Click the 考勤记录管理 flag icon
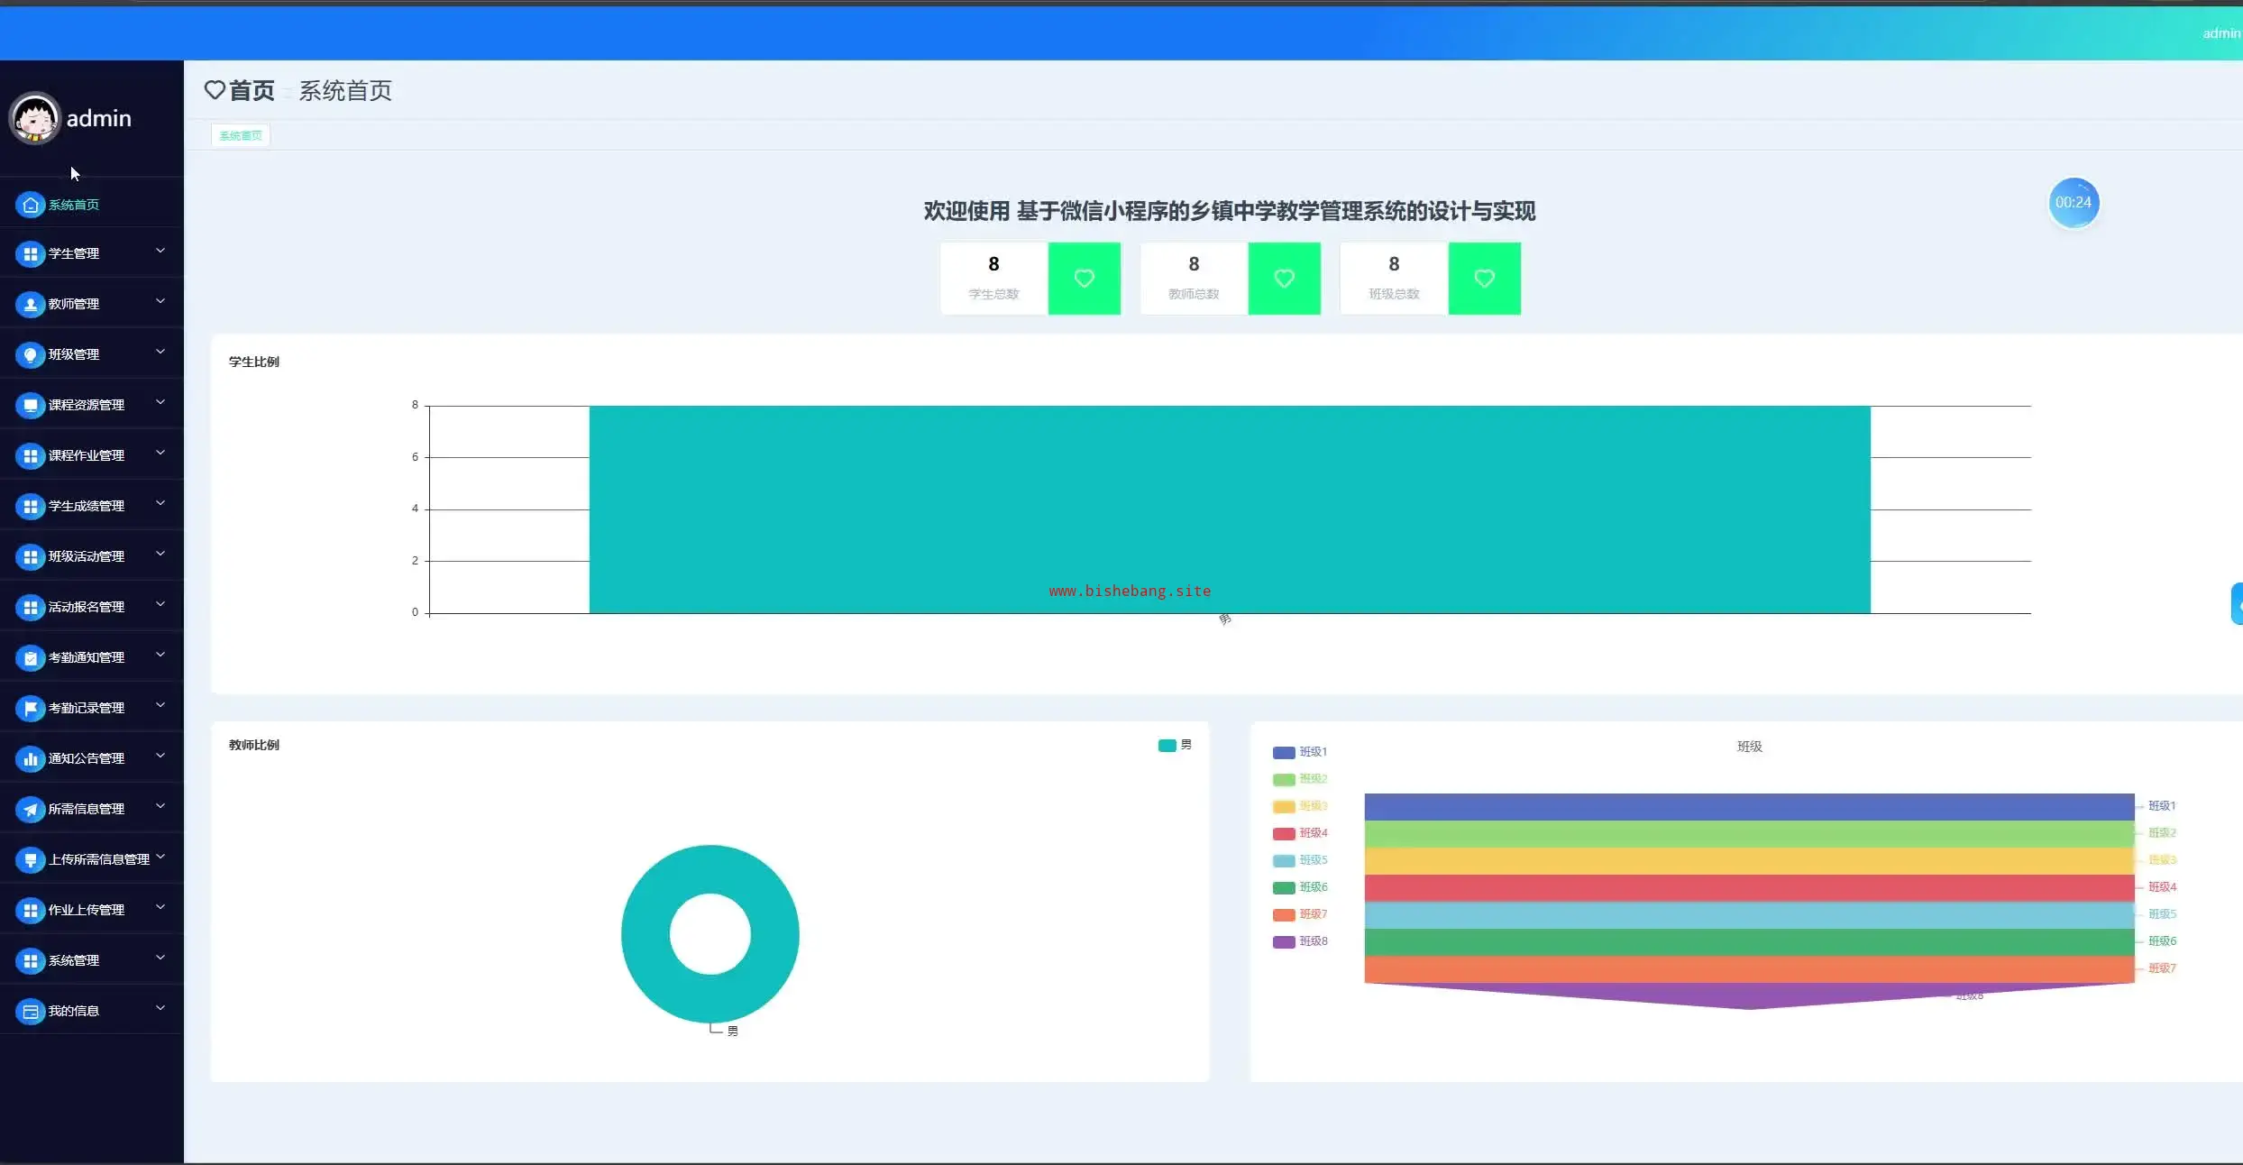The image size is (2243, 1165). [30, 708]
